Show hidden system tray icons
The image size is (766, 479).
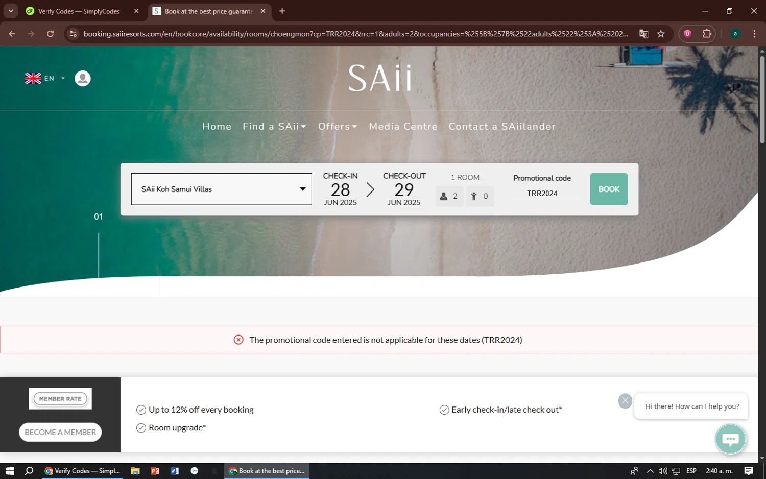pos(650,471)
